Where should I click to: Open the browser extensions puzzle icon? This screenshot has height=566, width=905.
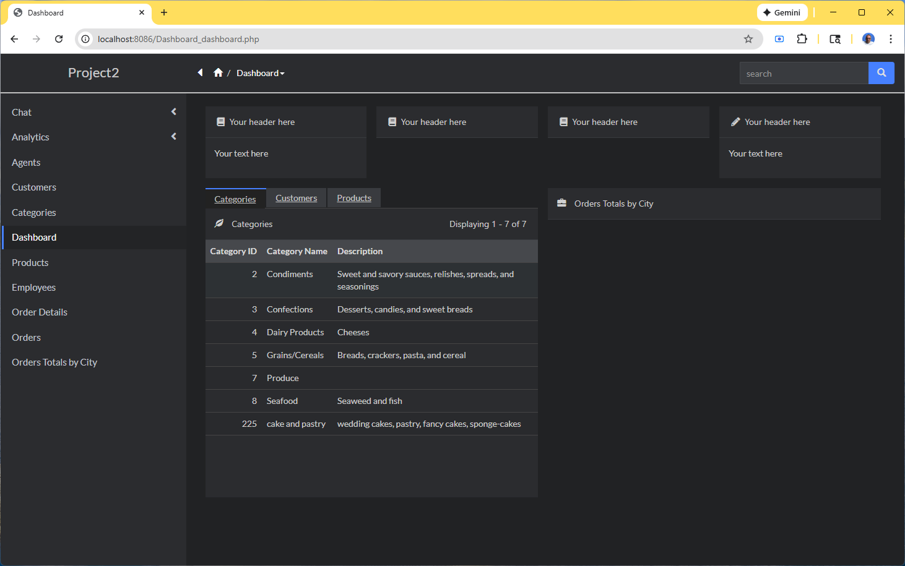802,39
